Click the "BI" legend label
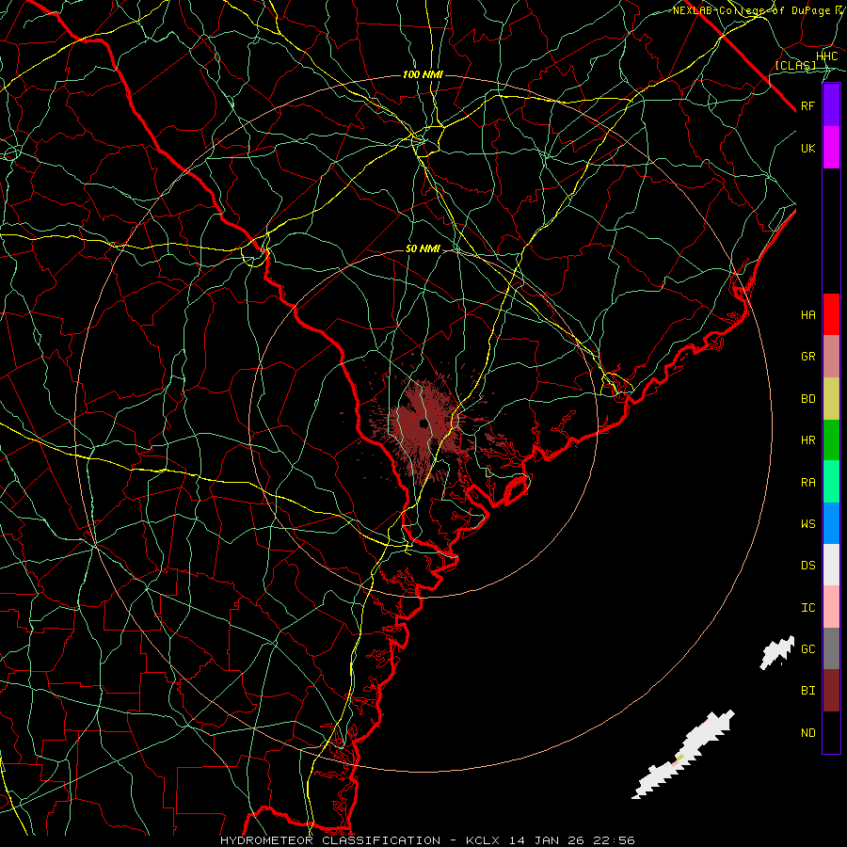The width and height of the screenshot is (847, 847). click(x=807, y=691)
